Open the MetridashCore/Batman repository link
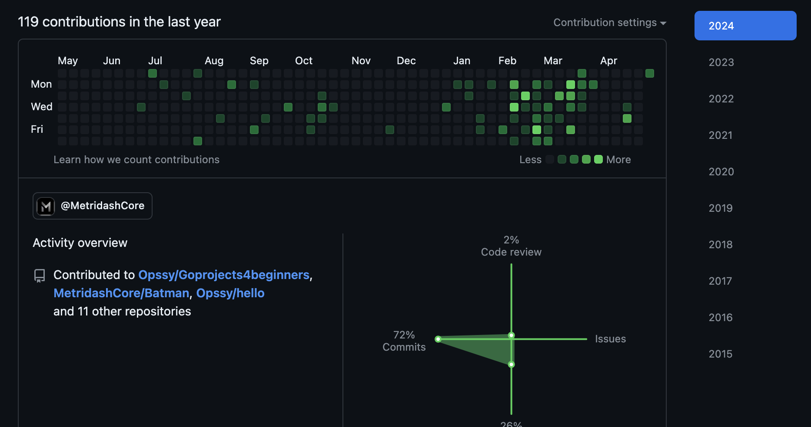Screen dimensions: 811x427 pyautogui.click(x=121, y=293)
